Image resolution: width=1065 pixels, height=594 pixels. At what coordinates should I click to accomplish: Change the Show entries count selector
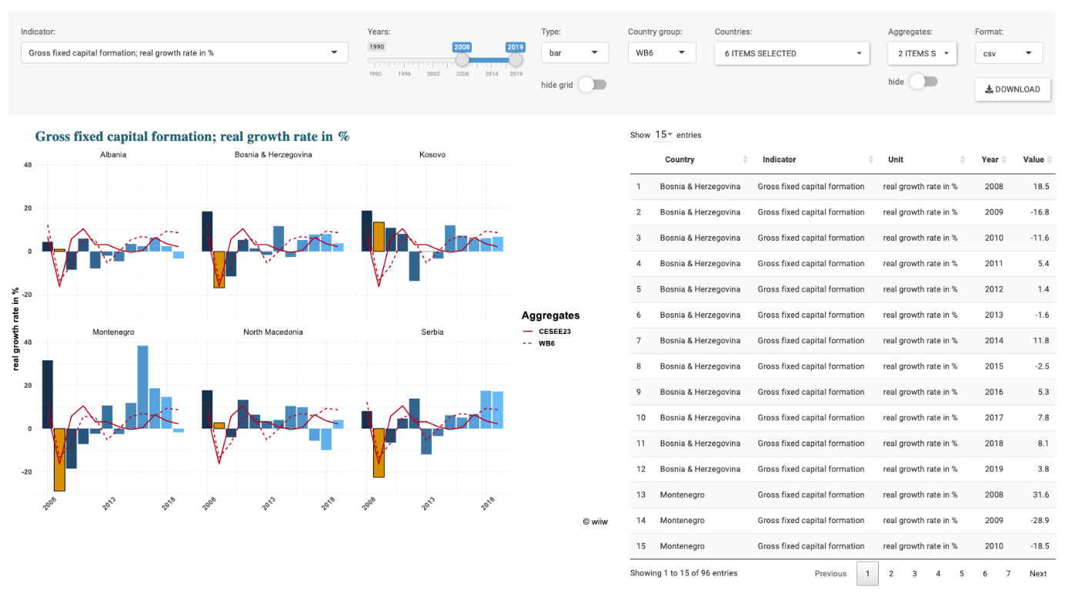(663, 135)
